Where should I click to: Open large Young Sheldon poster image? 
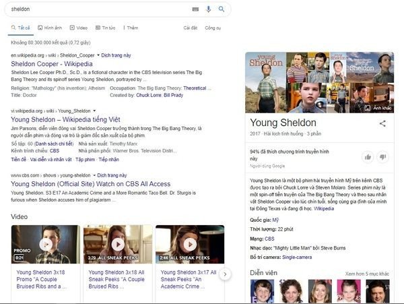[x=266, y=82]
